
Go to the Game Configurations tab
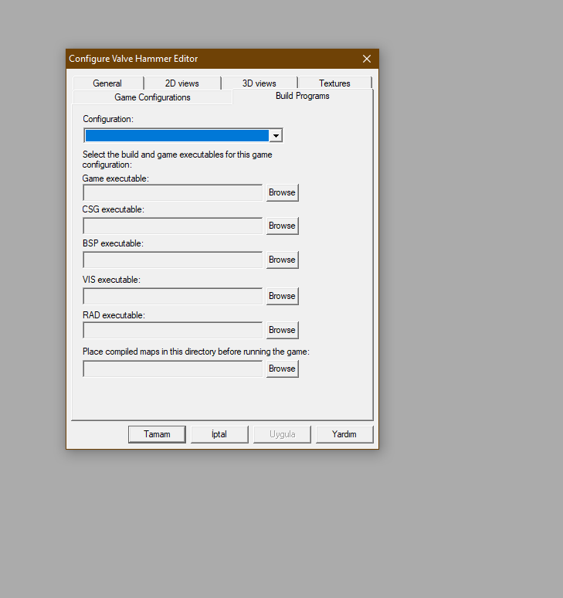(152, 97)
